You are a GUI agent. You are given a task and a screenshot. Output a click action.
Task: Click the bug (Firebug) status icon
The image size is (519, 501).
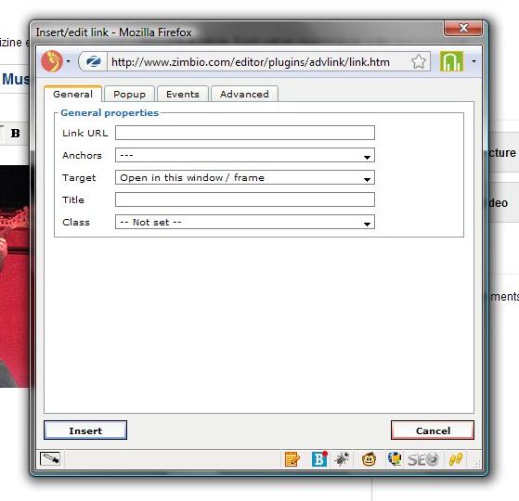click(342, 459)
